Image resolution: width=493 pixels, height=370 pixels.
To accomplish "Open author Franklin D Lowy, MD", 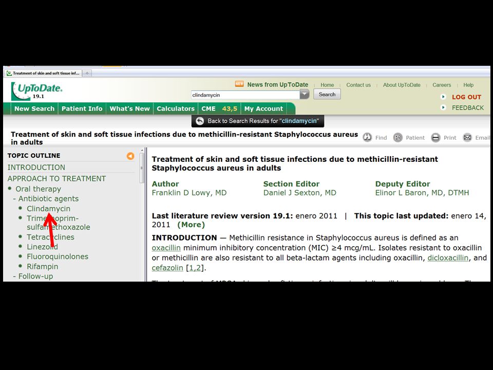I will point(189,193).
